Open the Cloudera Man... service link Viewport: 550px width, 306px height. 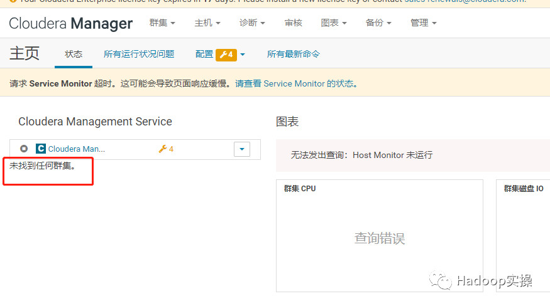(x=77, y=149)
